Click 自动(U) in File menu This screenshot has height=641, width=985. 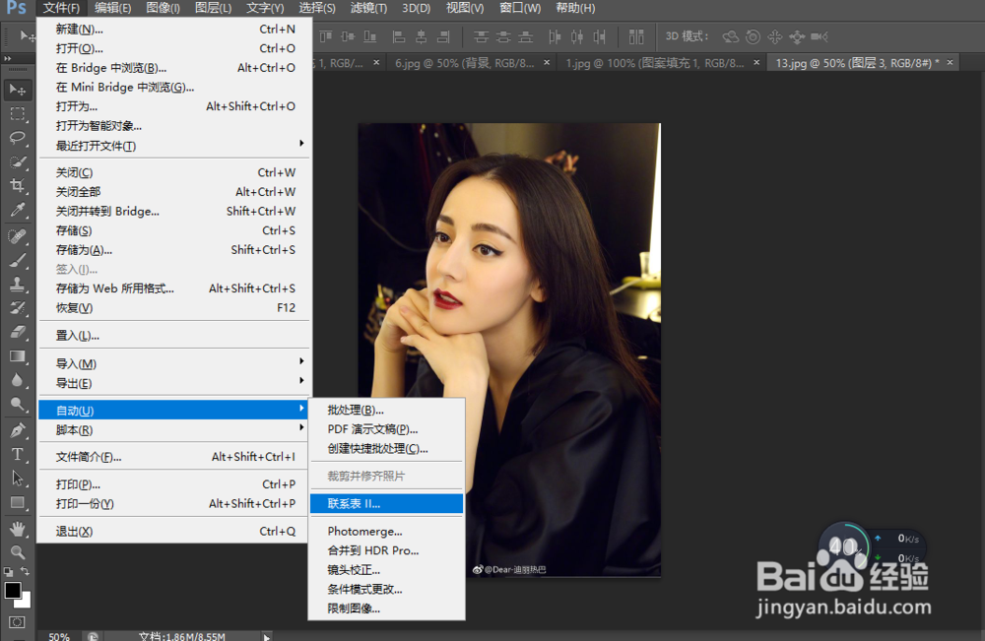pos(174,411)
